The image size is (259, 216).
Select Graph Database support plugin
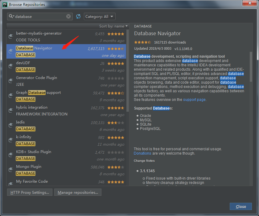click(x=66, y=96)
